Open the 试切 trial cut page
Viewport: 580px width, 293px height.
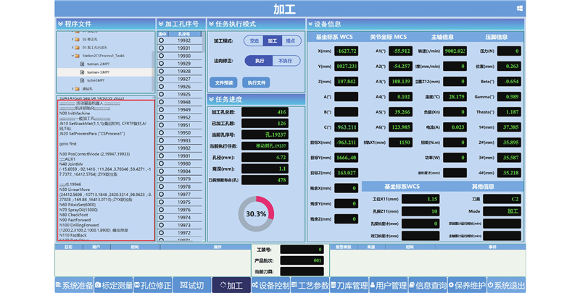(x=192, y=286)
